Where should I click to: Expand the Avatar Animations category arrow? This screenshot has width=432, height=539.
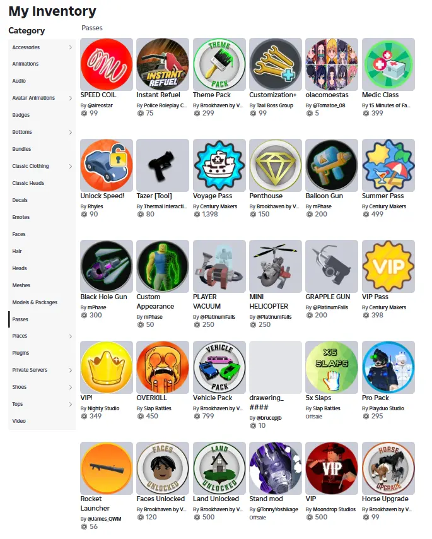click(x=71, y=98)
